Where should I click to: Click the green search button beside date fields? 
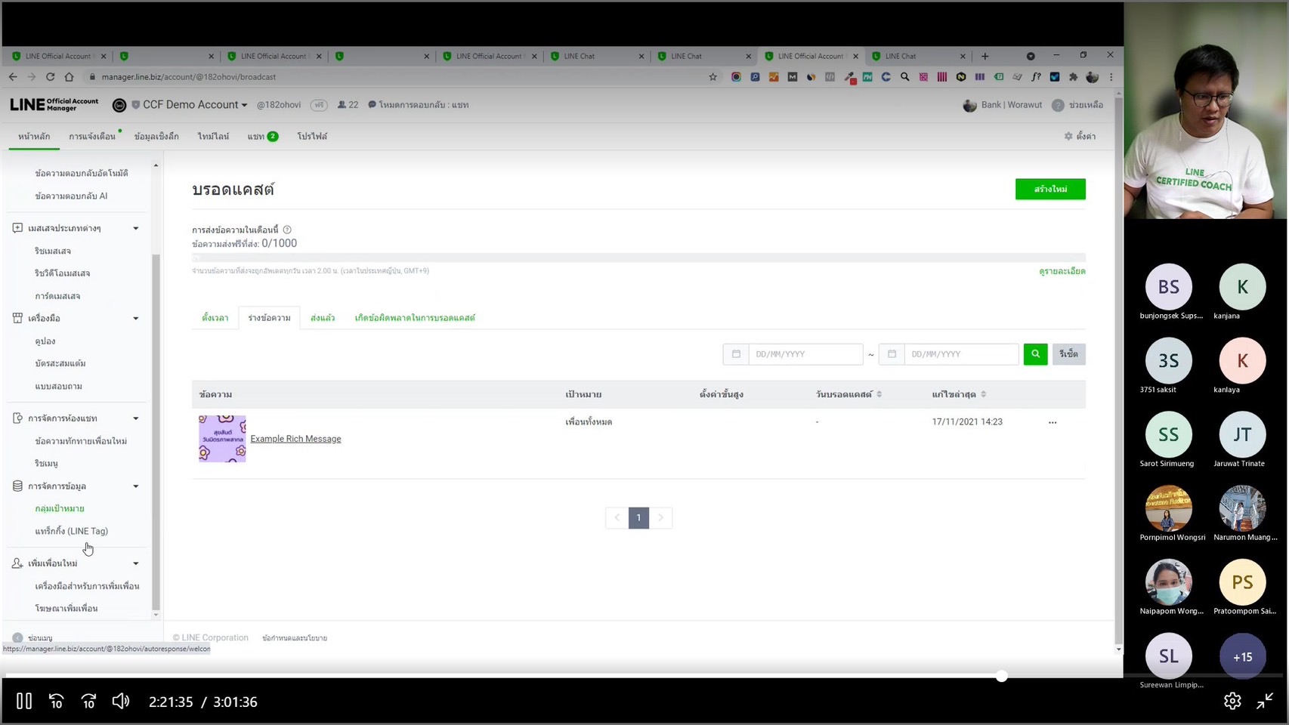click(x=1035, y=353)
